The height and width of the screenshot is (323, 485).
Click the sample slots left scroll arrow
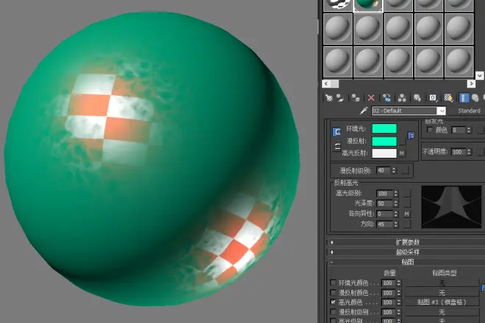pos(326,84)
